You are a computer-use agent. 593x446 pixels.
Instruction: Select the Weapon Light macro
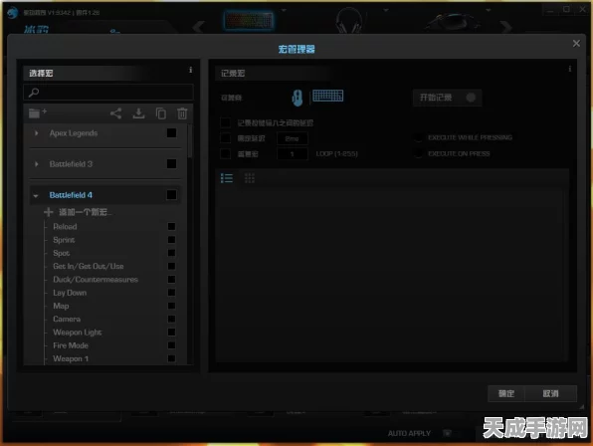click(x=78, y=333)
